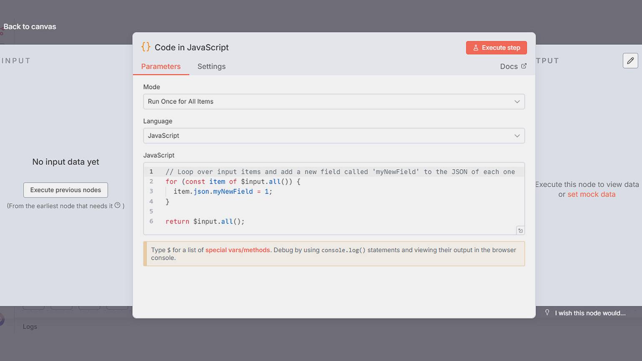Open the 'Run Once for All Items' selector
Viewport: 642px width, 361px height.
(x=334, y=102)
